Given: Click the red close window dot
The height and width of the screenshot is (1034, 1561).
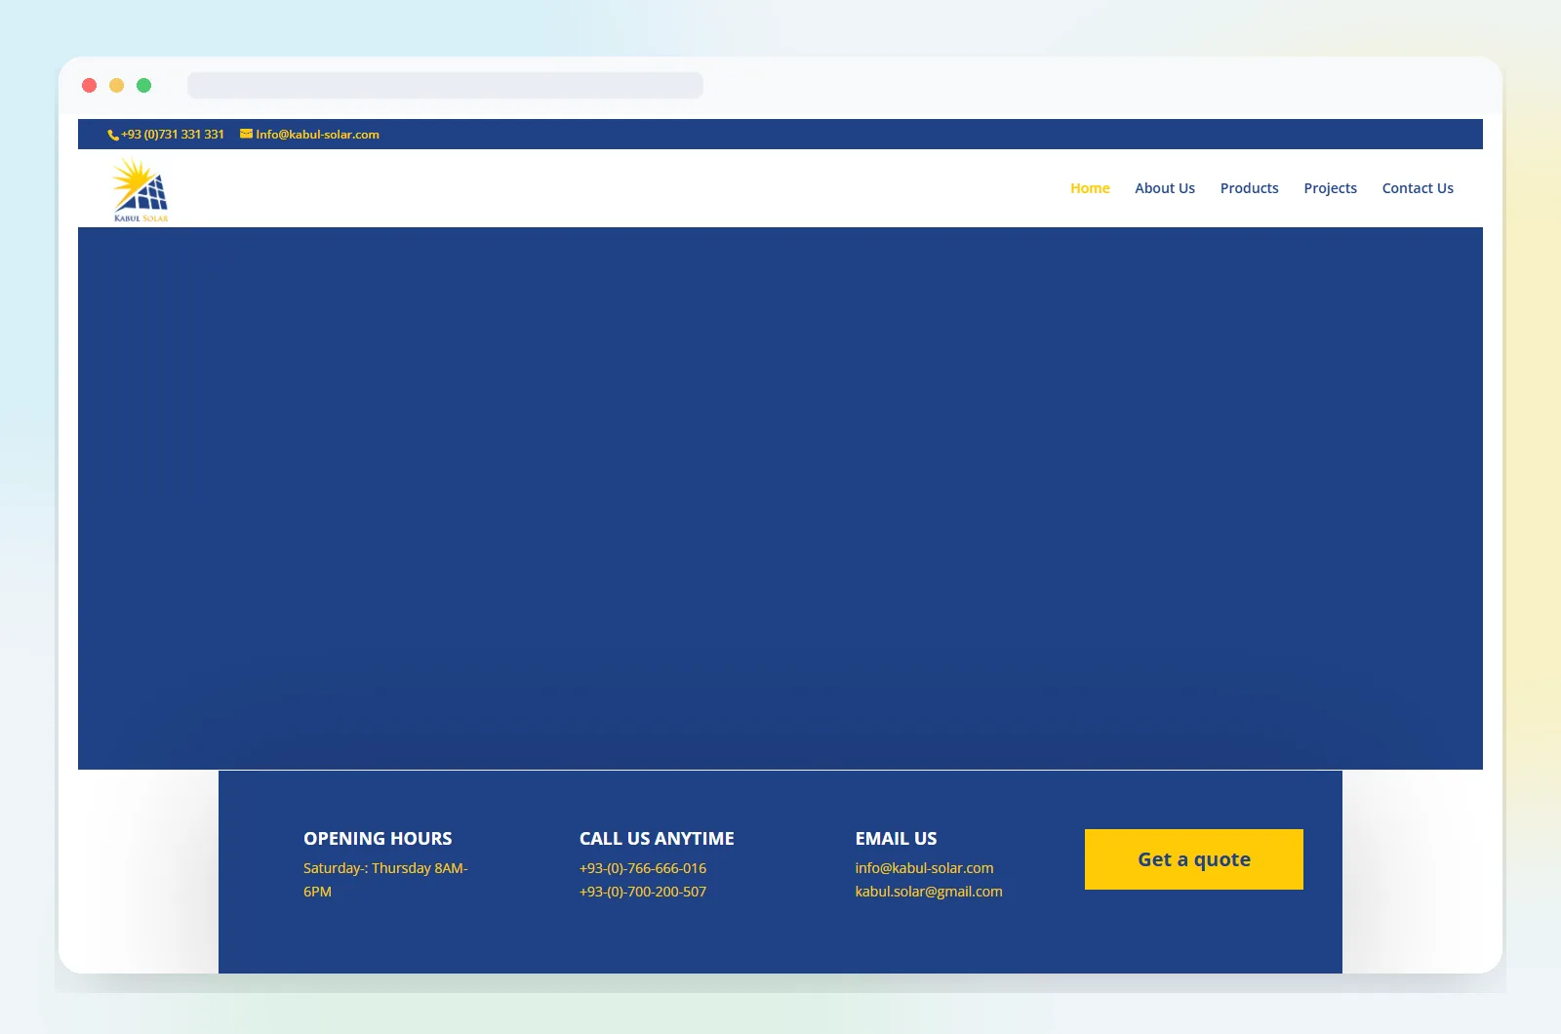Looking at the screenshot, I should pyautogui.click(x=90, y=86).
